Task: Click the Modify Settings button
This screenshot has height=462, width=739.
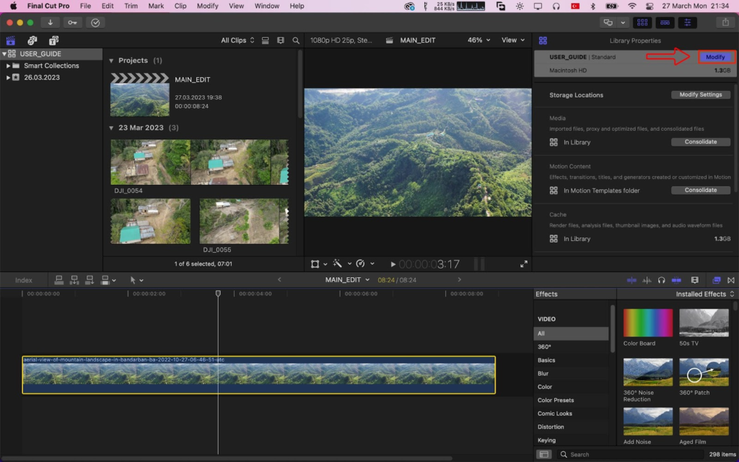Action: tap(701, 95)
